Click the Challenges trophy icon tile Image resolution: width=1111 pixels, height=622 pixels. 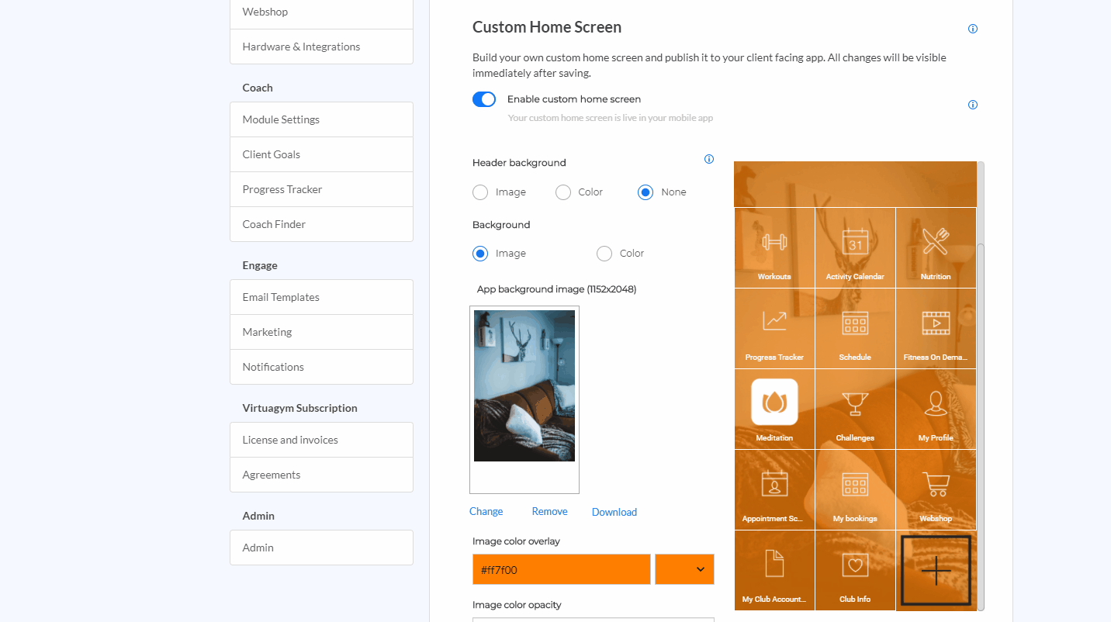click(855, 408)
